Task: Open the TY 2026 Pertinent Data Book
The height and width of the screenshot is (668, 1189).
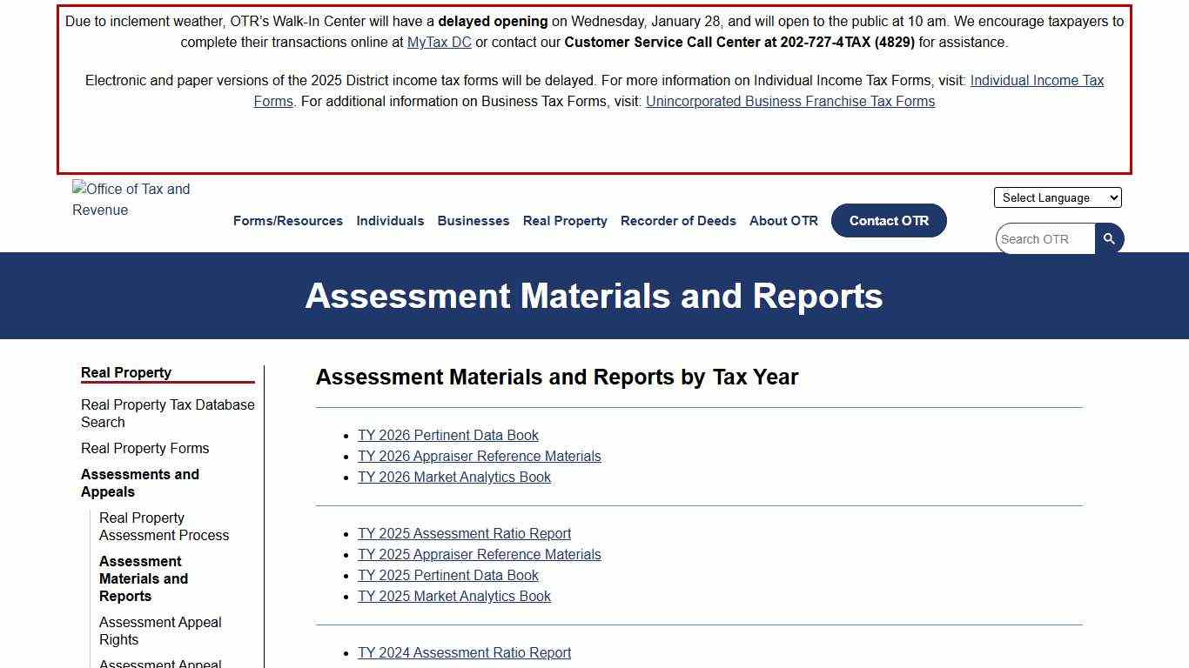Action: pos(448,435)
